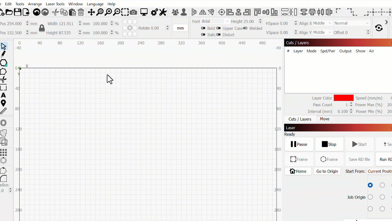Toggle the Italic font switch
This screenshot has height=221, width=392.
coord(203,35)
